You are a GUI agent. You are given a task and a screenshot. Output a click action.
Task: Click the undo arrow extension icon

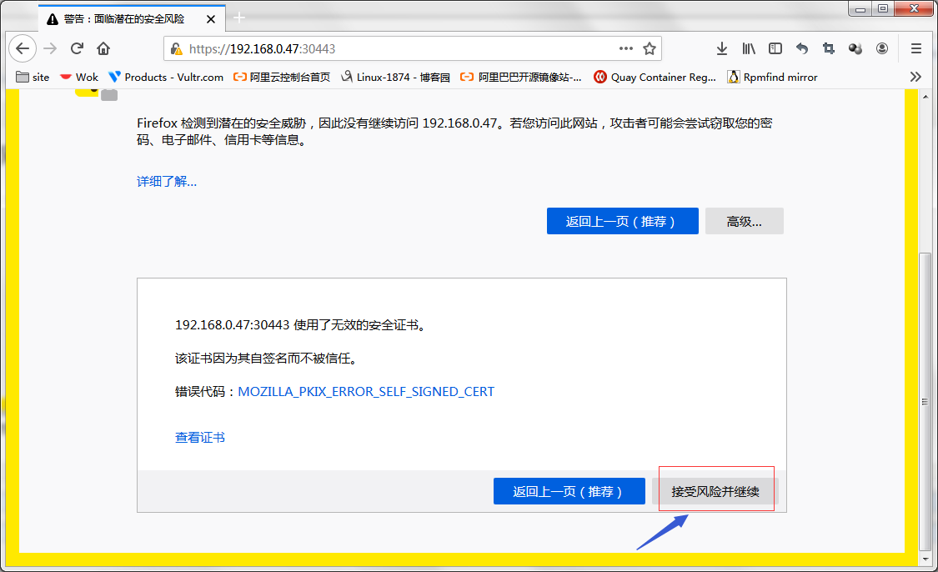coord(802,48)
